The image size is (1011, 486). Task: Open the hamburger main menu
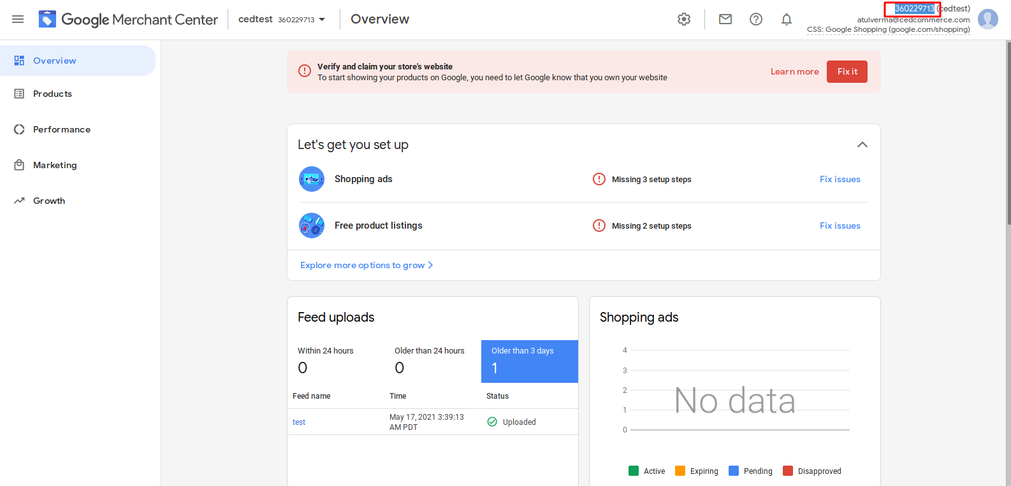tap(18, 19)
